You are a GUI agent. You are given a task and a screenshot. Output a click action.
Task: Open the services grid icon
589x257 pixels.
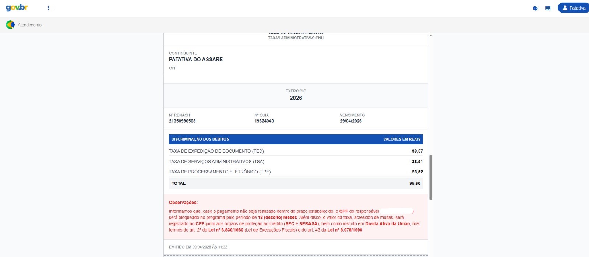click(x=548, y=8)
